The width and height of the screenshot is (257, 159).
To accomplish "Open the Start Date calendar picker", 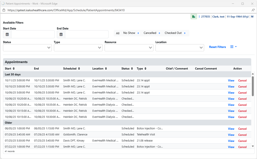I will [7, 34].
